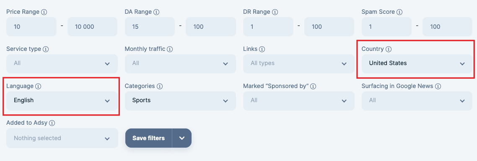Expand the Categories dropdown showing Sports

point(180,101)
